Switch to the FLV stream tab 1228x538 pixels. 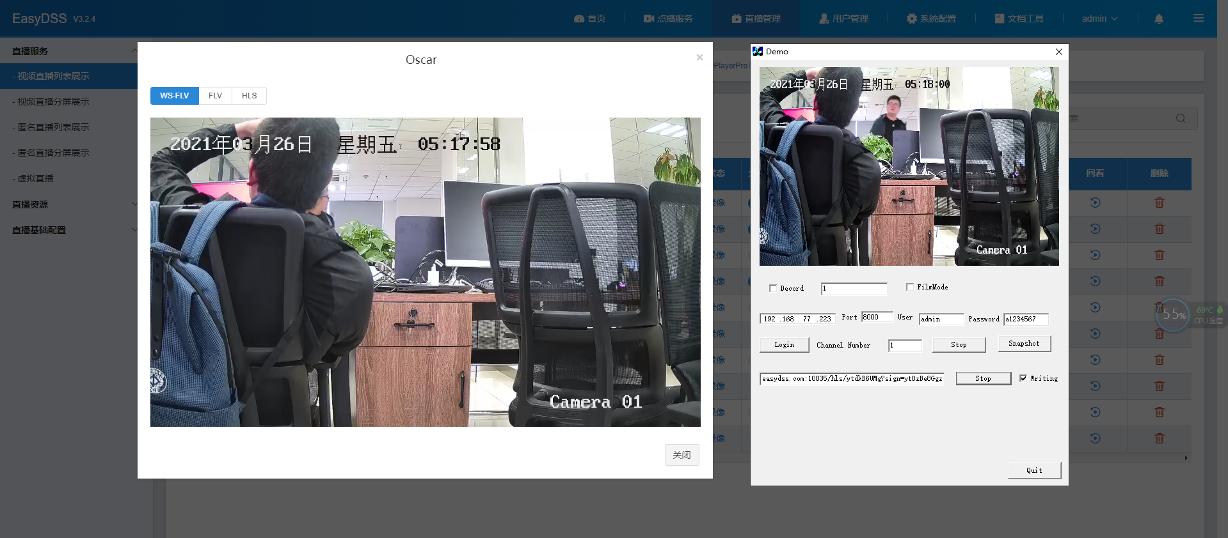click(215, 96)
